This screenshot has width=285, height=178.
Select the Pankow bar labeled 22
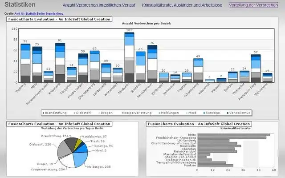click(x=232, y=77)
